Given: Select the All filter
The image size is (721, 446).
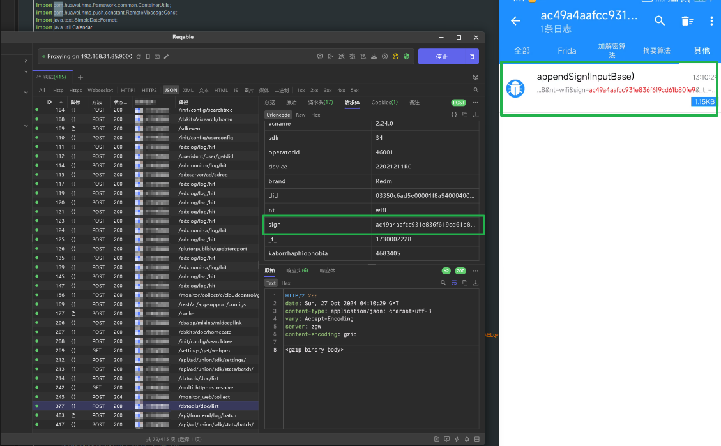Looking at the screenshot, I should tap(42, 90).
